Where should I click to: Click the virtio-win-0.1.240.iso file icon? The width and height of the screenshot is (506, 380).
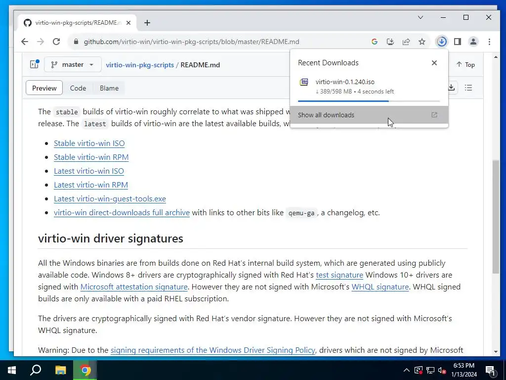click(x=304, y=82)
